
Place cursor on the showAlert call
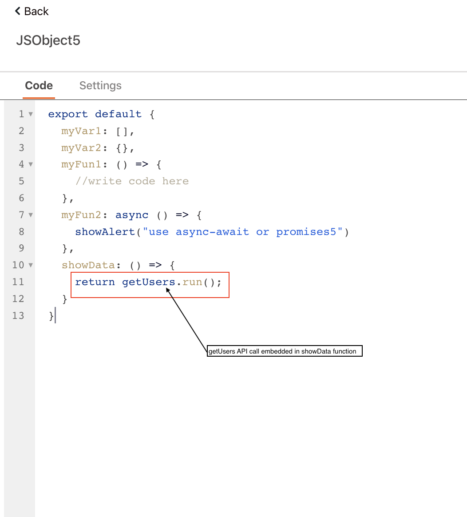pos(105,231)
